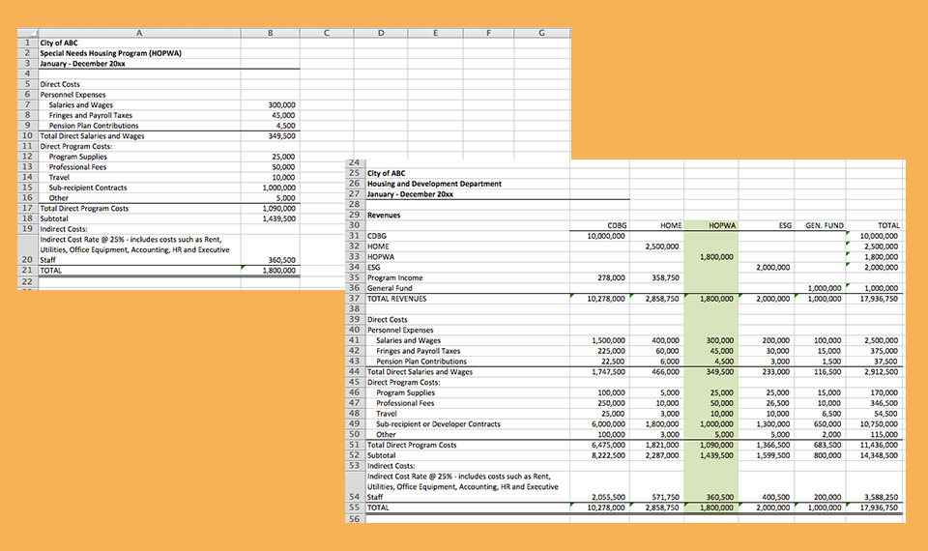Viewport: 928px width, 551px height.
Task: Click 'Housing and Development Department' title cell
Action: point(434,184)
